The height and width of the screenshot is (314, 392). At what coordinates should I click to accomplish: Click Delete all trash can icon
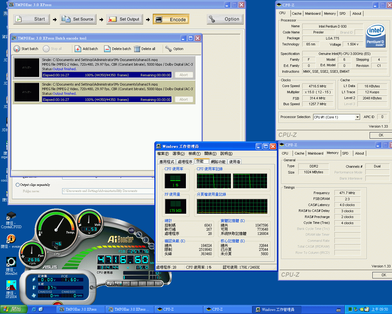click(x=137, y=49)
